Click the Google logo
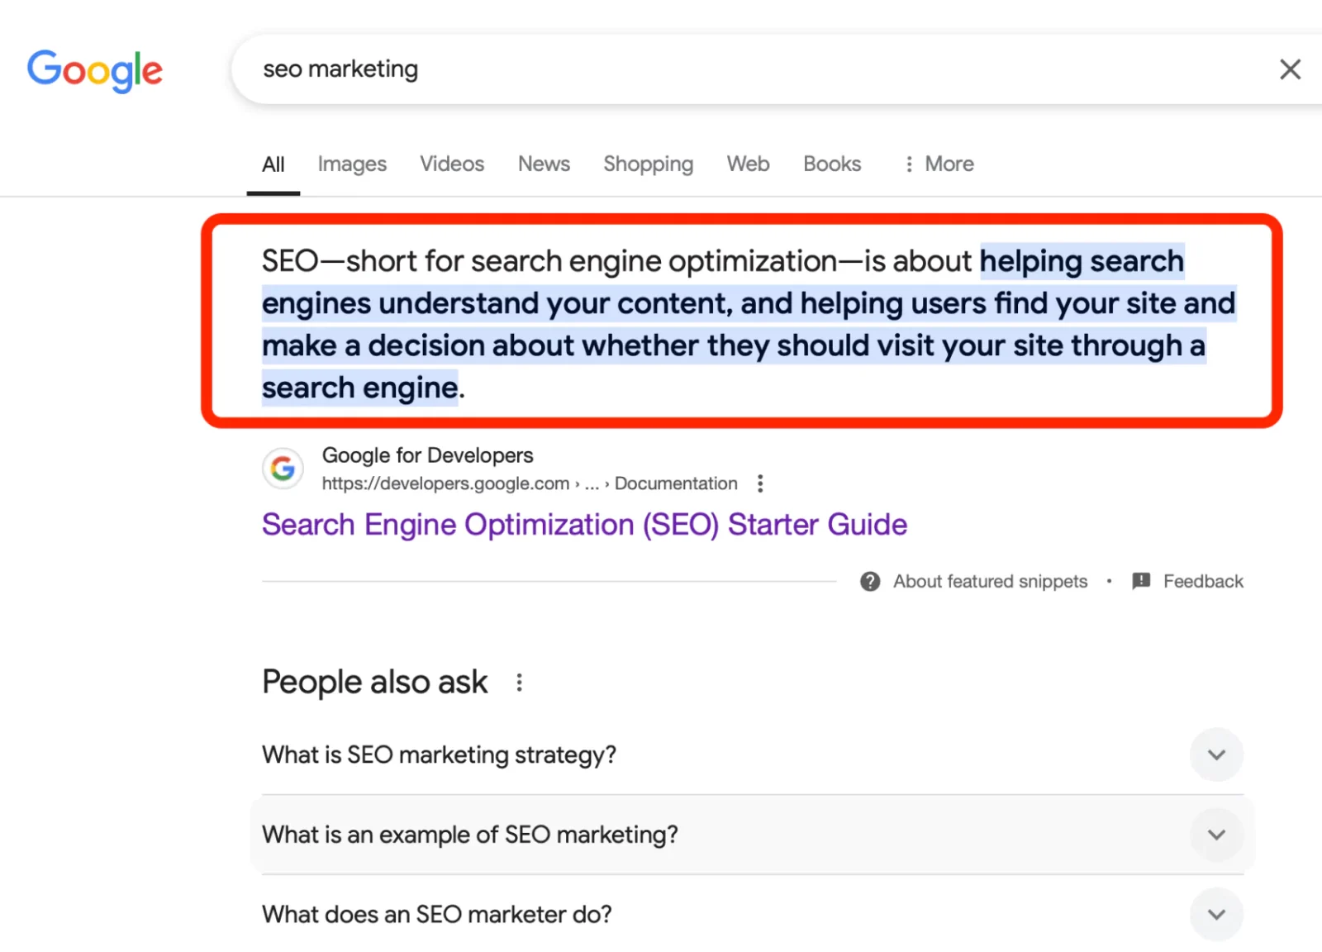The width and height of the screenshot is (1322, 952). tap(94, 71)
